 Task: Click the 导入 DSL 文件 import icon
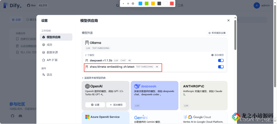click(17, 52)
